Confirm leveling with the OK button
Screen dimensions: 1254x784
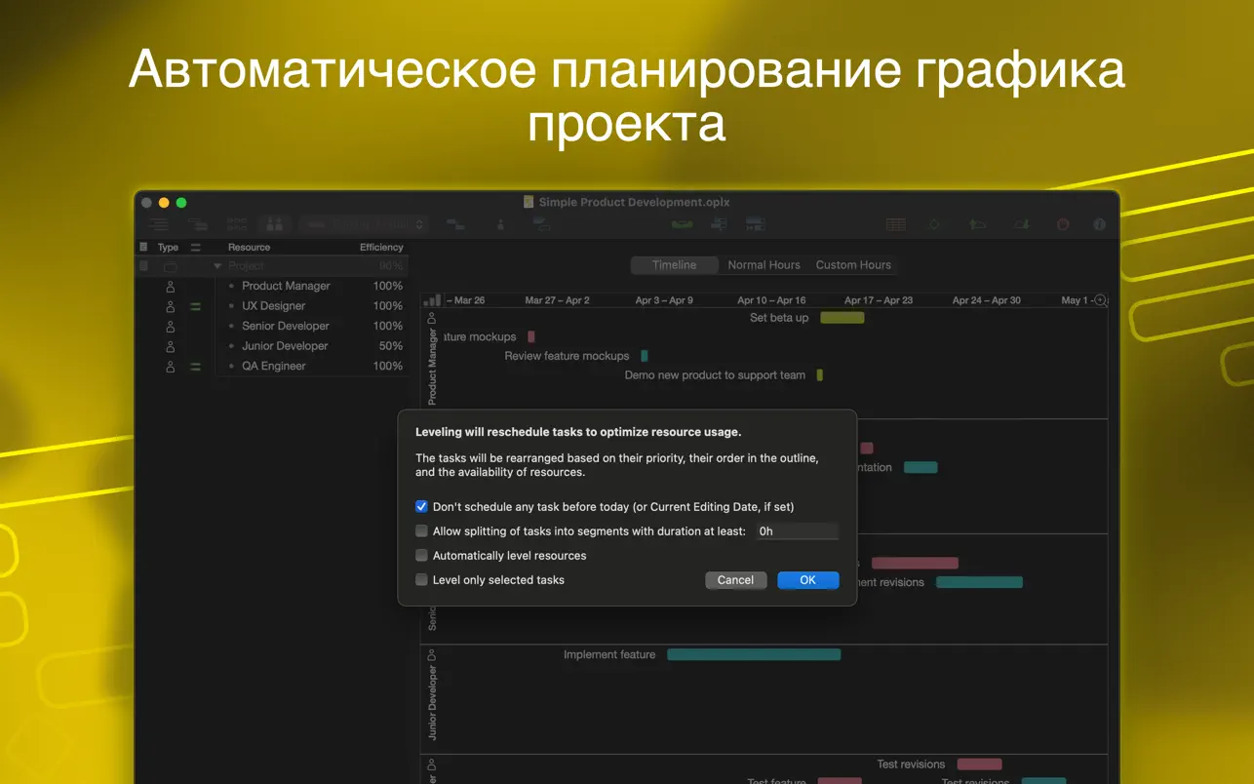(x=807, y=580)
